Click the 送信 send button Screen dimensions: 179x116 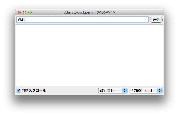pos(156,20)
